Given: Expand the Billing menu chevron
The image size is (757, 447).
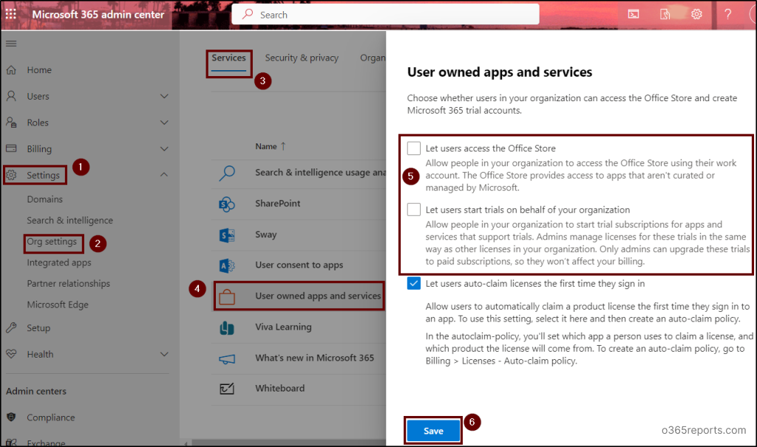Looking at the screenshot, I should coord(164,149).
